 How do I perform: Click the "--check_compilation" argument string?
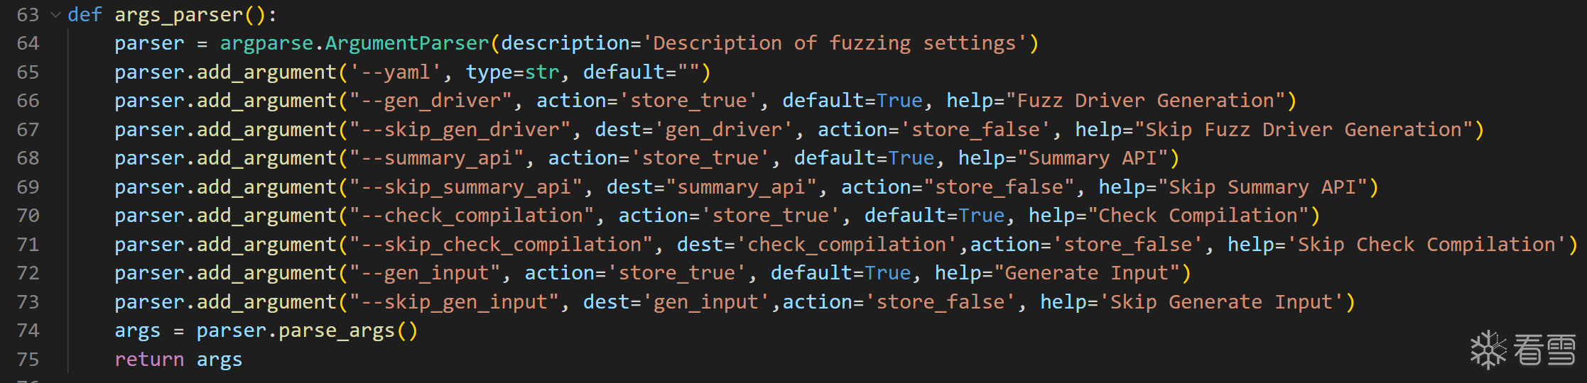pyautogui.click(x=471, y=216)
